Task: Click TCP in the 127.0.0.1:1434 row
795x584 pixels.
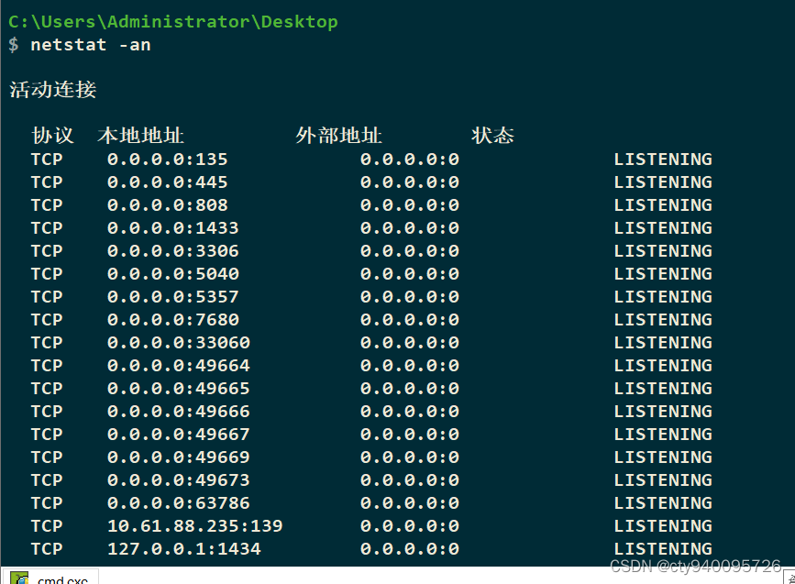Action: click(47, 549)
